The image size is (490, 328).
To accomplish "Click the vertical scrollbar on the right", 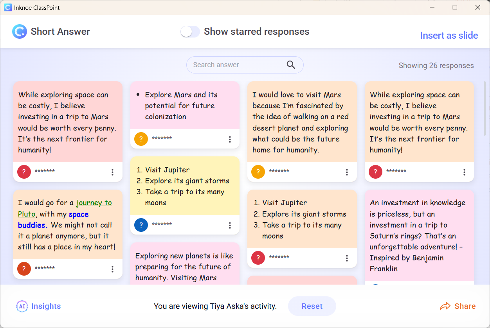I will [x=485, y=109].
